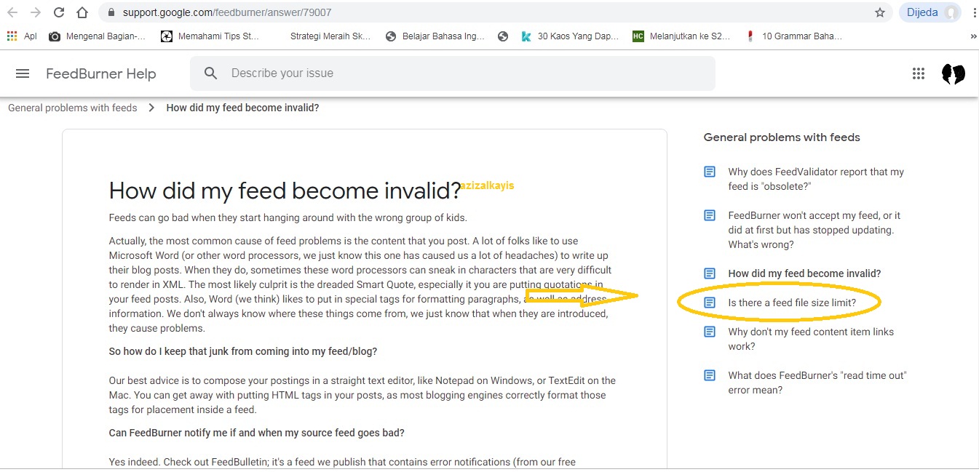The height and width of the screenshot is (472, 979).
Task: Open '10 Grammar Baha...' bookmark
Action: point(793,36)
